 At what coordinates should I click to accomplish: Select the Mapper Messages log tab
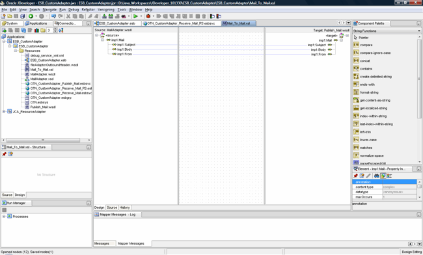(131, 243)
